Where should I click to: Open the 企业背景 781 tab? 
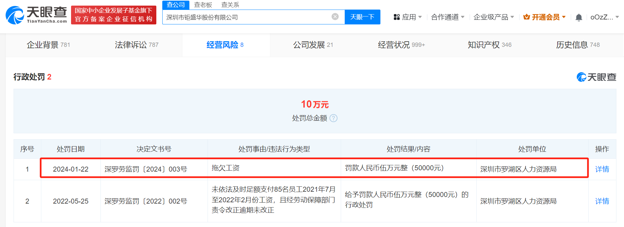[49, 45]
